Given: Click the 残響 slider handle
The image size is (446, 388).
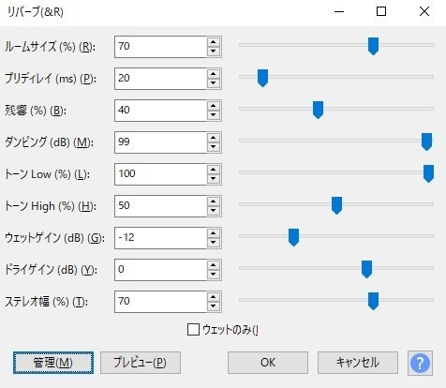Looking at the screenshot, I should click(318, 110).
